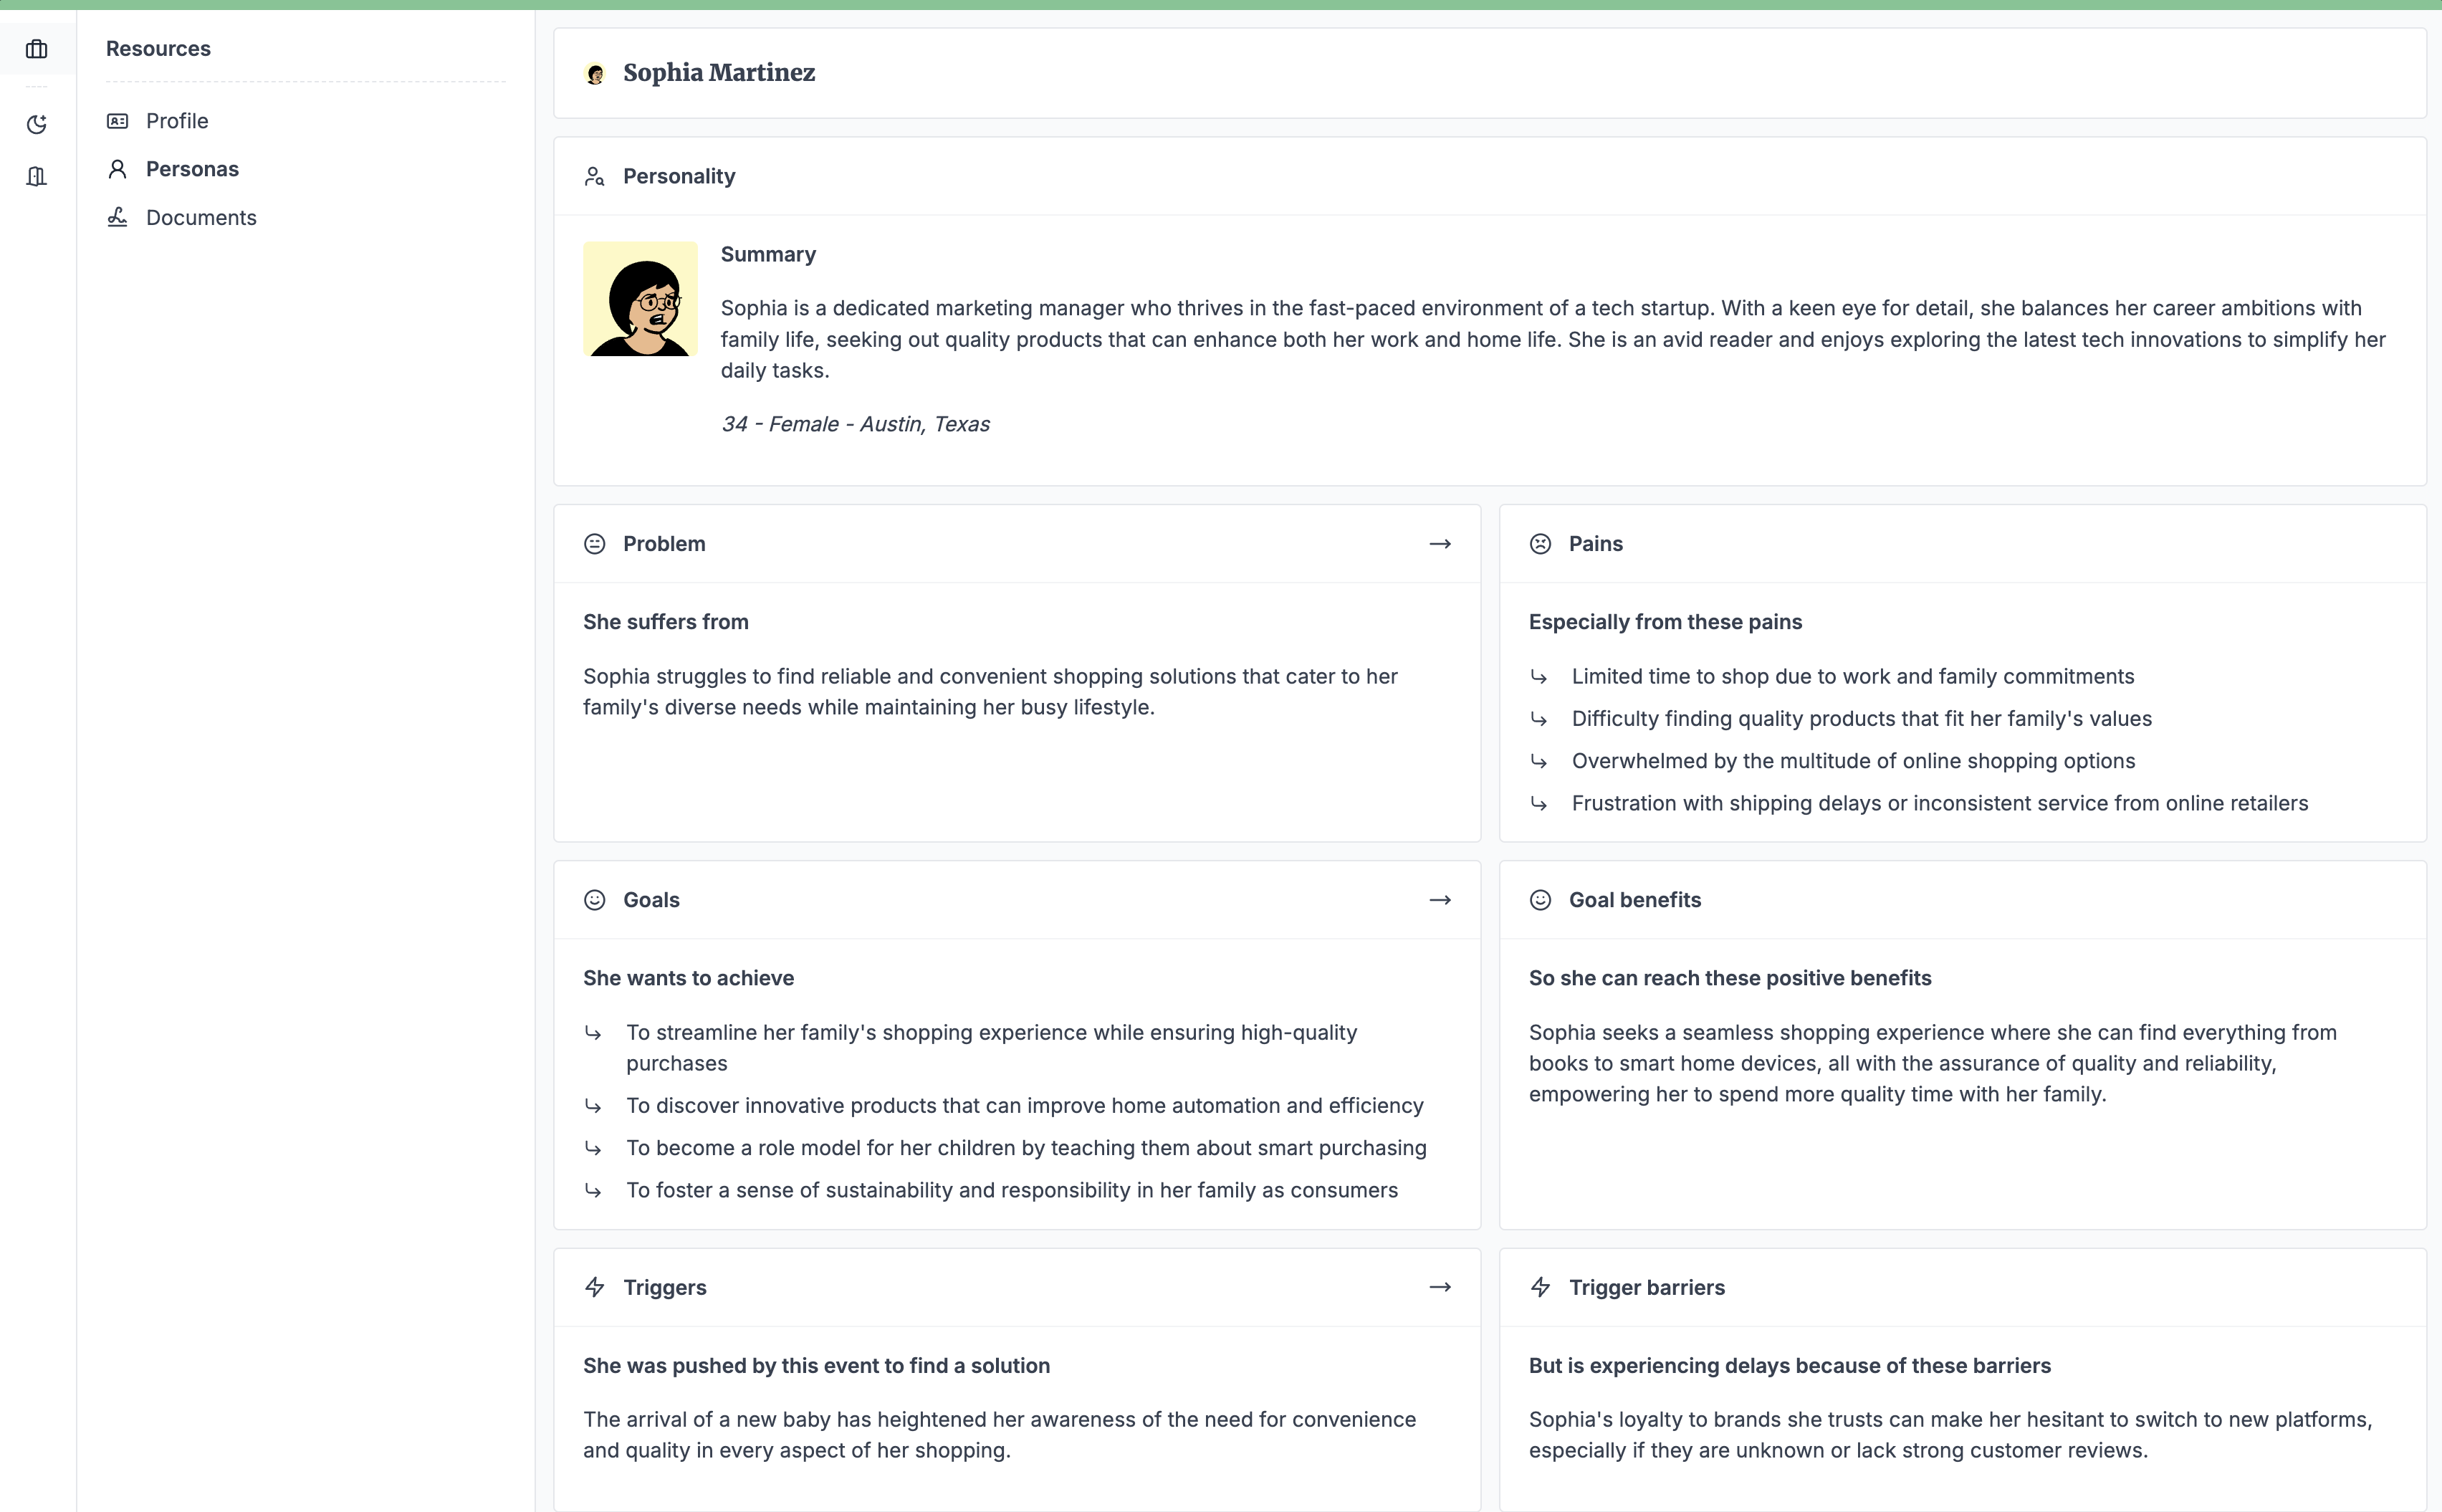The height and width of the screenshot is (1512, 2442).
Task: Click the lightning bolt Triggers icon
Action: [595, 1287]
